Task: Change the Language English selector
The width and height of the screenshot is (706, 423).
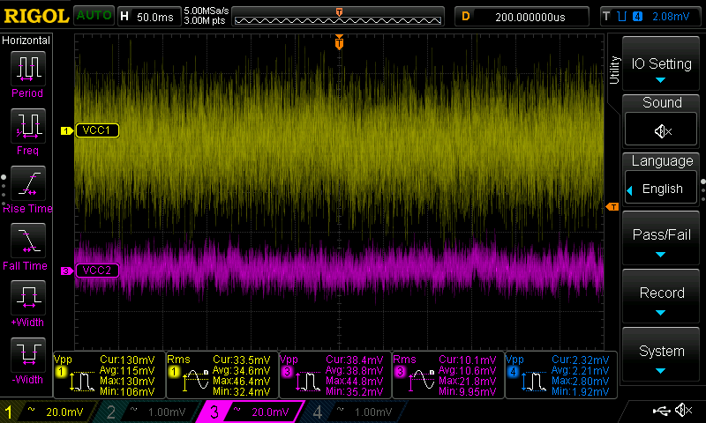Action: pos(661,189)
